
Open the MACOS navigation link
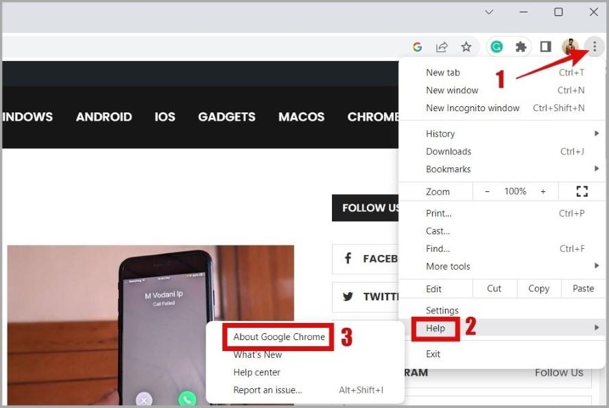tap(301, 117)
